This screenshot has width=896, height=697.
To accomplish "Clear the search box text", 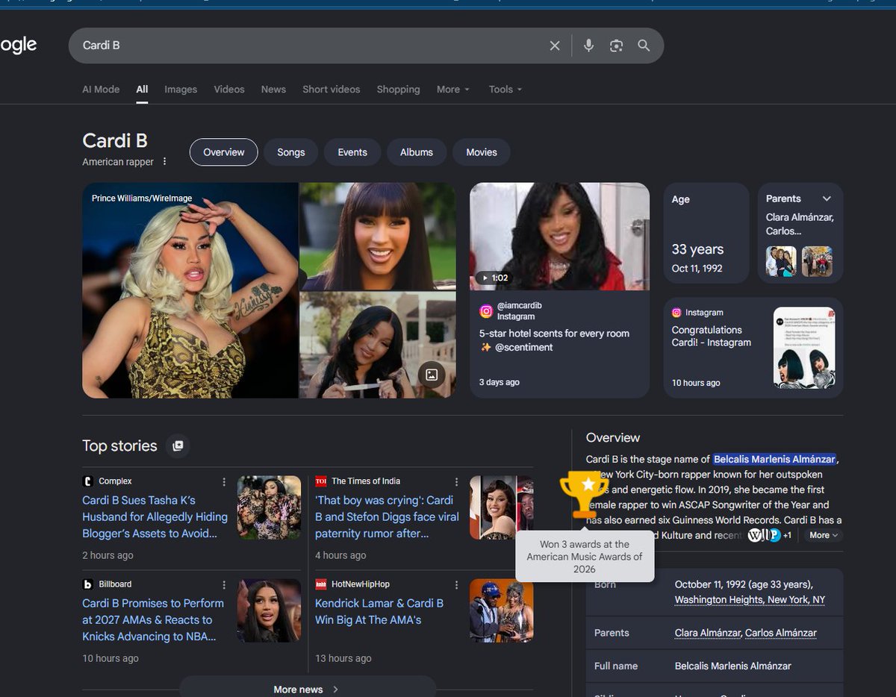I will point(555,46).
